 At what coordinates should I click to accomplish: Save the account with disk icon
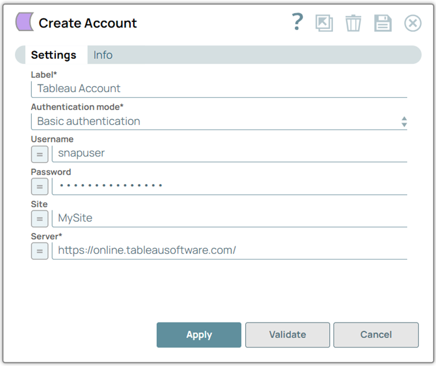(x=383, y=23)
